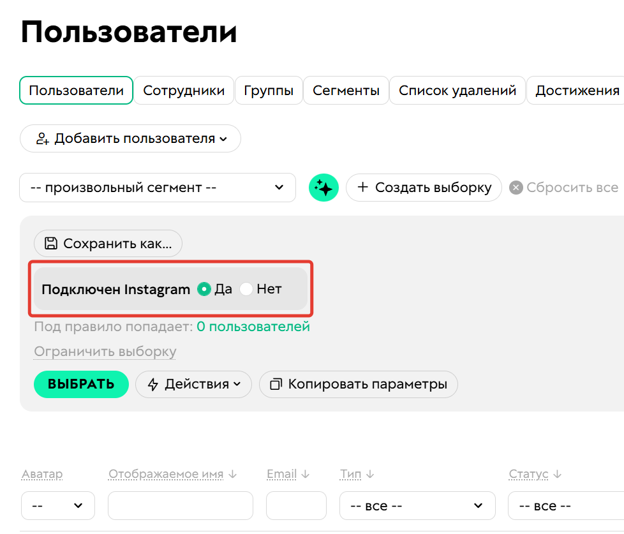Click the add-user icon in Добавить пользователя
This screenshot has height=534, width=624.
click(x=43, y=139)
